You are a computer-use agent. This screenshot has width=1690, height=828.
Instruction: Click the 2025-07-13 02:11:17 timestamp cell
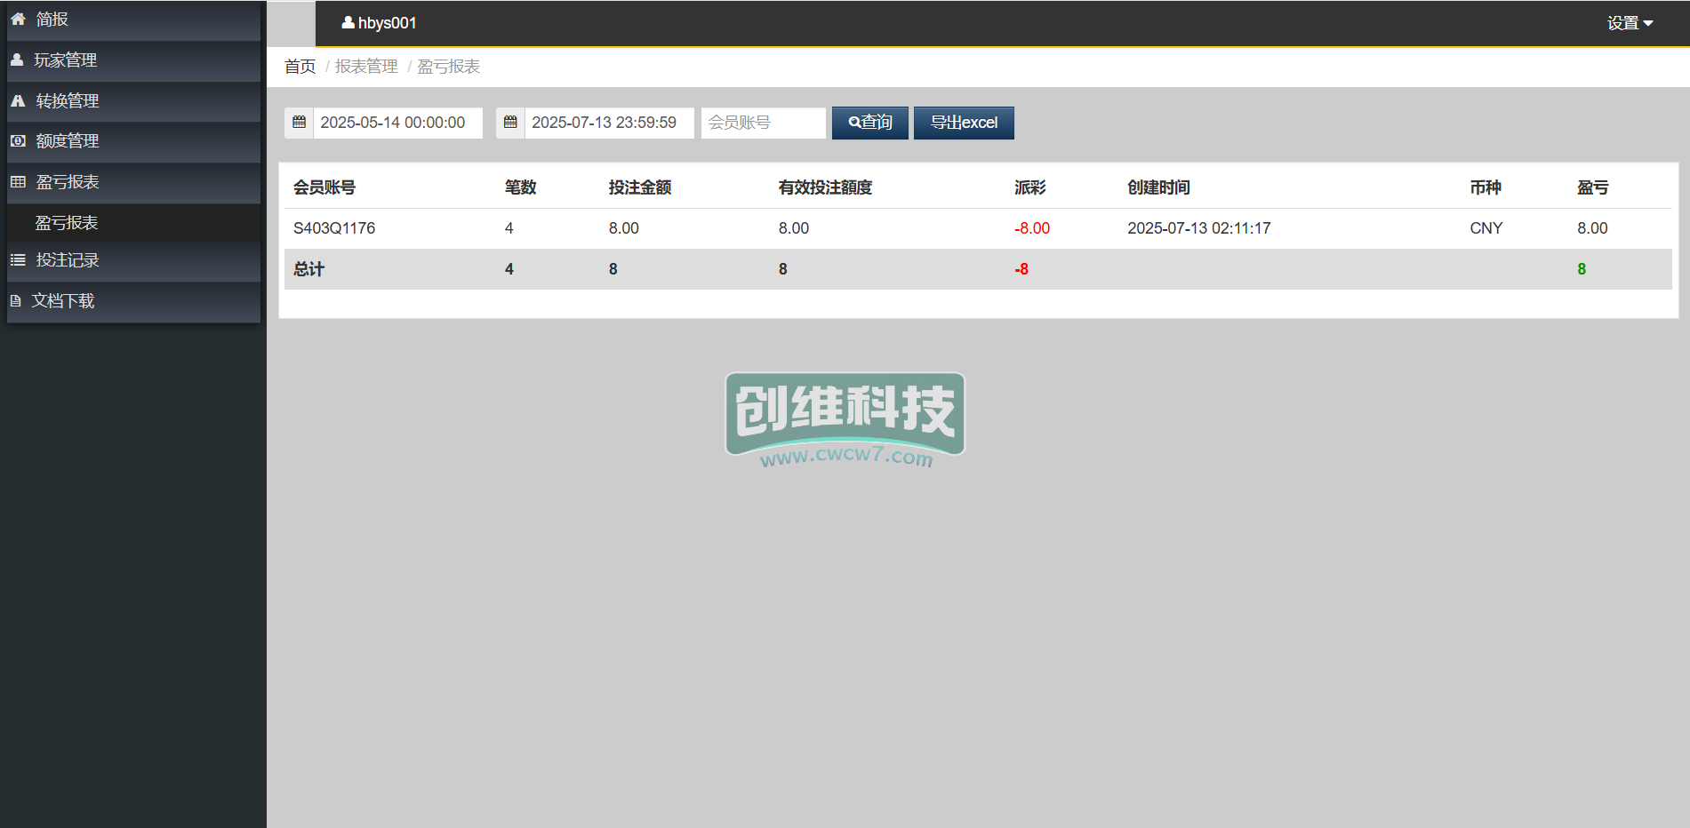(1198, 228)
